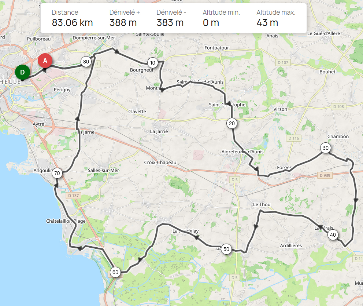Viewport: 363px width, 306px height.
Task: Click the Dénivelé + 388 m value
Action: pyautogui.click(x=123, y=23)
